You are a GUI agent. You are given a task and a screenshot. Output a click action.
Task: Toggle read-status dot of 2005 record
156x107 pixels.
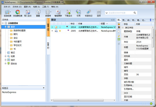[x=52, y=31]
